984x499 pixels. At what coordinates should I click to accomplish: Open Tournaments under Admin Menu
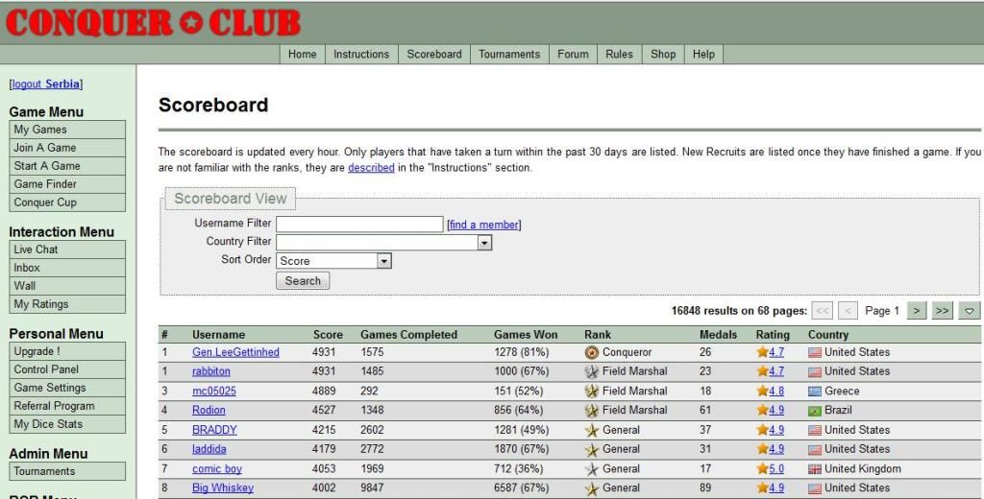[67, 471]
